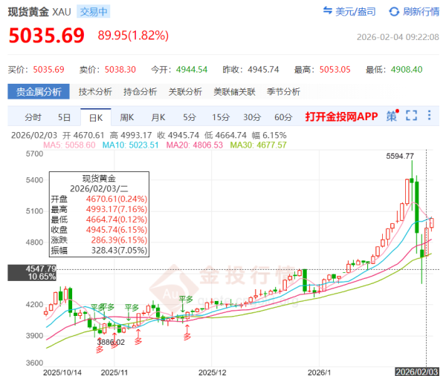Choose the 15分 minute chart

pyautogui.click(x=221, y=117)
